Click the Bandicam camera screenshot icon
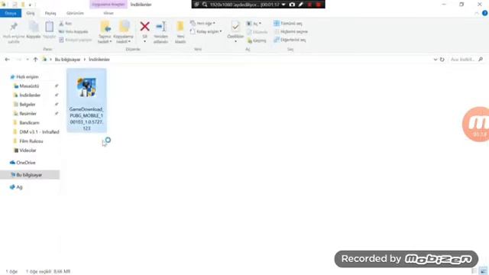The width and height of the screenshot is (489, 275). click(292, 5)
